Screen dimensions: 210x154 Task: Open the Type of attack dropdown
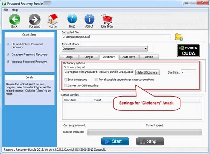click(105, 49)
